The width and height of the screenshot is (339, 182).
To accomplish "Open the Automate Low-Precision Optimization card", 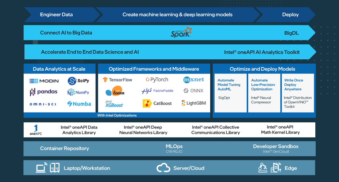I will (x=264, y=93).
